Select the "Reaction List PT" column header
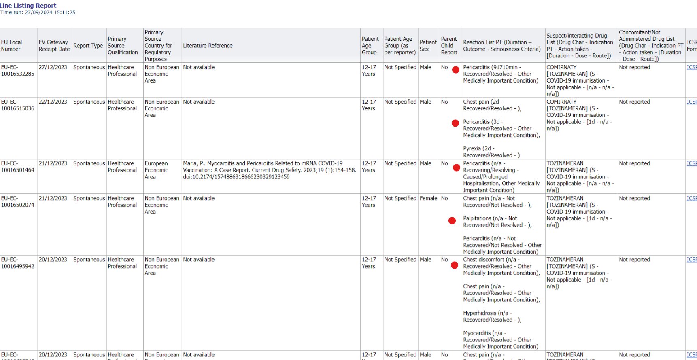This screenshot has height=360, width=697. pyautogui.click(x=504, y=45)
